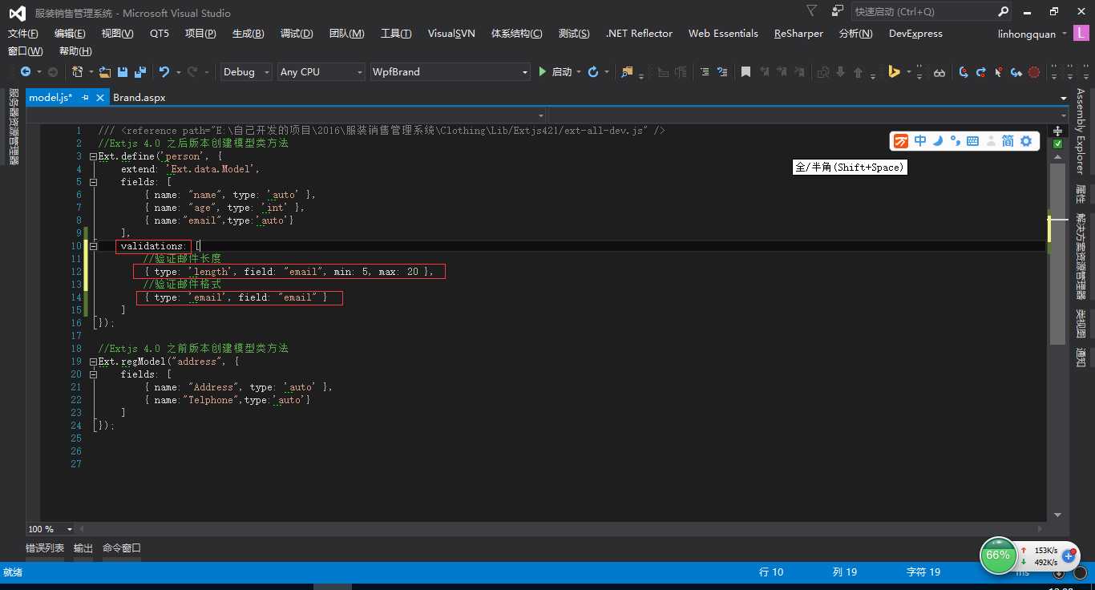Click the run-to-cursor pointer icon
This screenshot has width=1095, height=590.
pyautogui.click(x=999, y=72)
